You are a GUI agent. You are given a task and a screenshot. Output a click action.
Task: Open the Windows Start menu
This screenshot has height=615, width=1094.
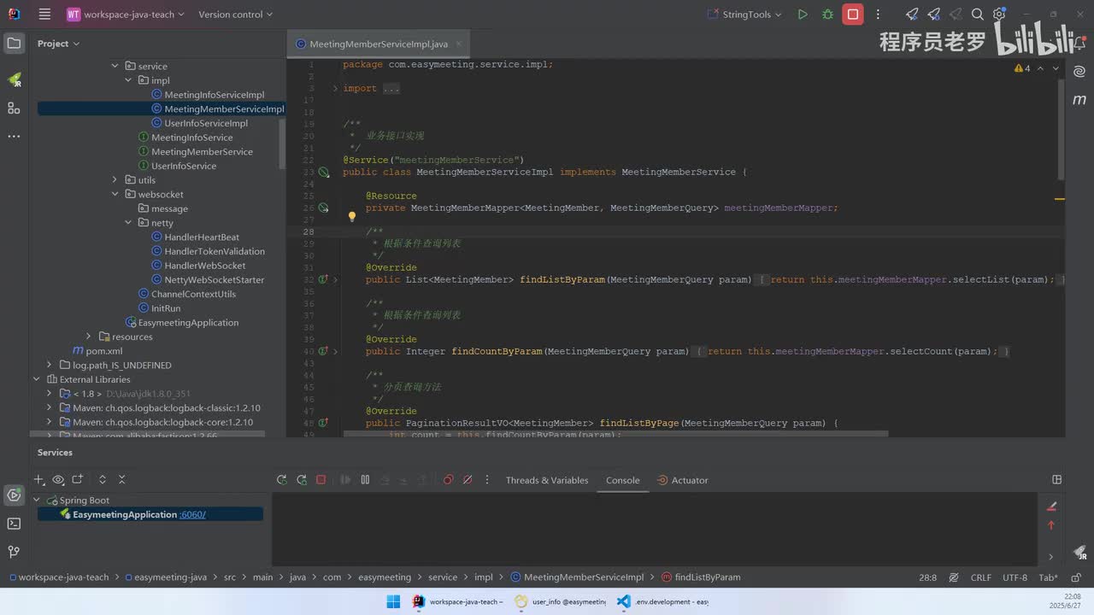pos(393,601)
